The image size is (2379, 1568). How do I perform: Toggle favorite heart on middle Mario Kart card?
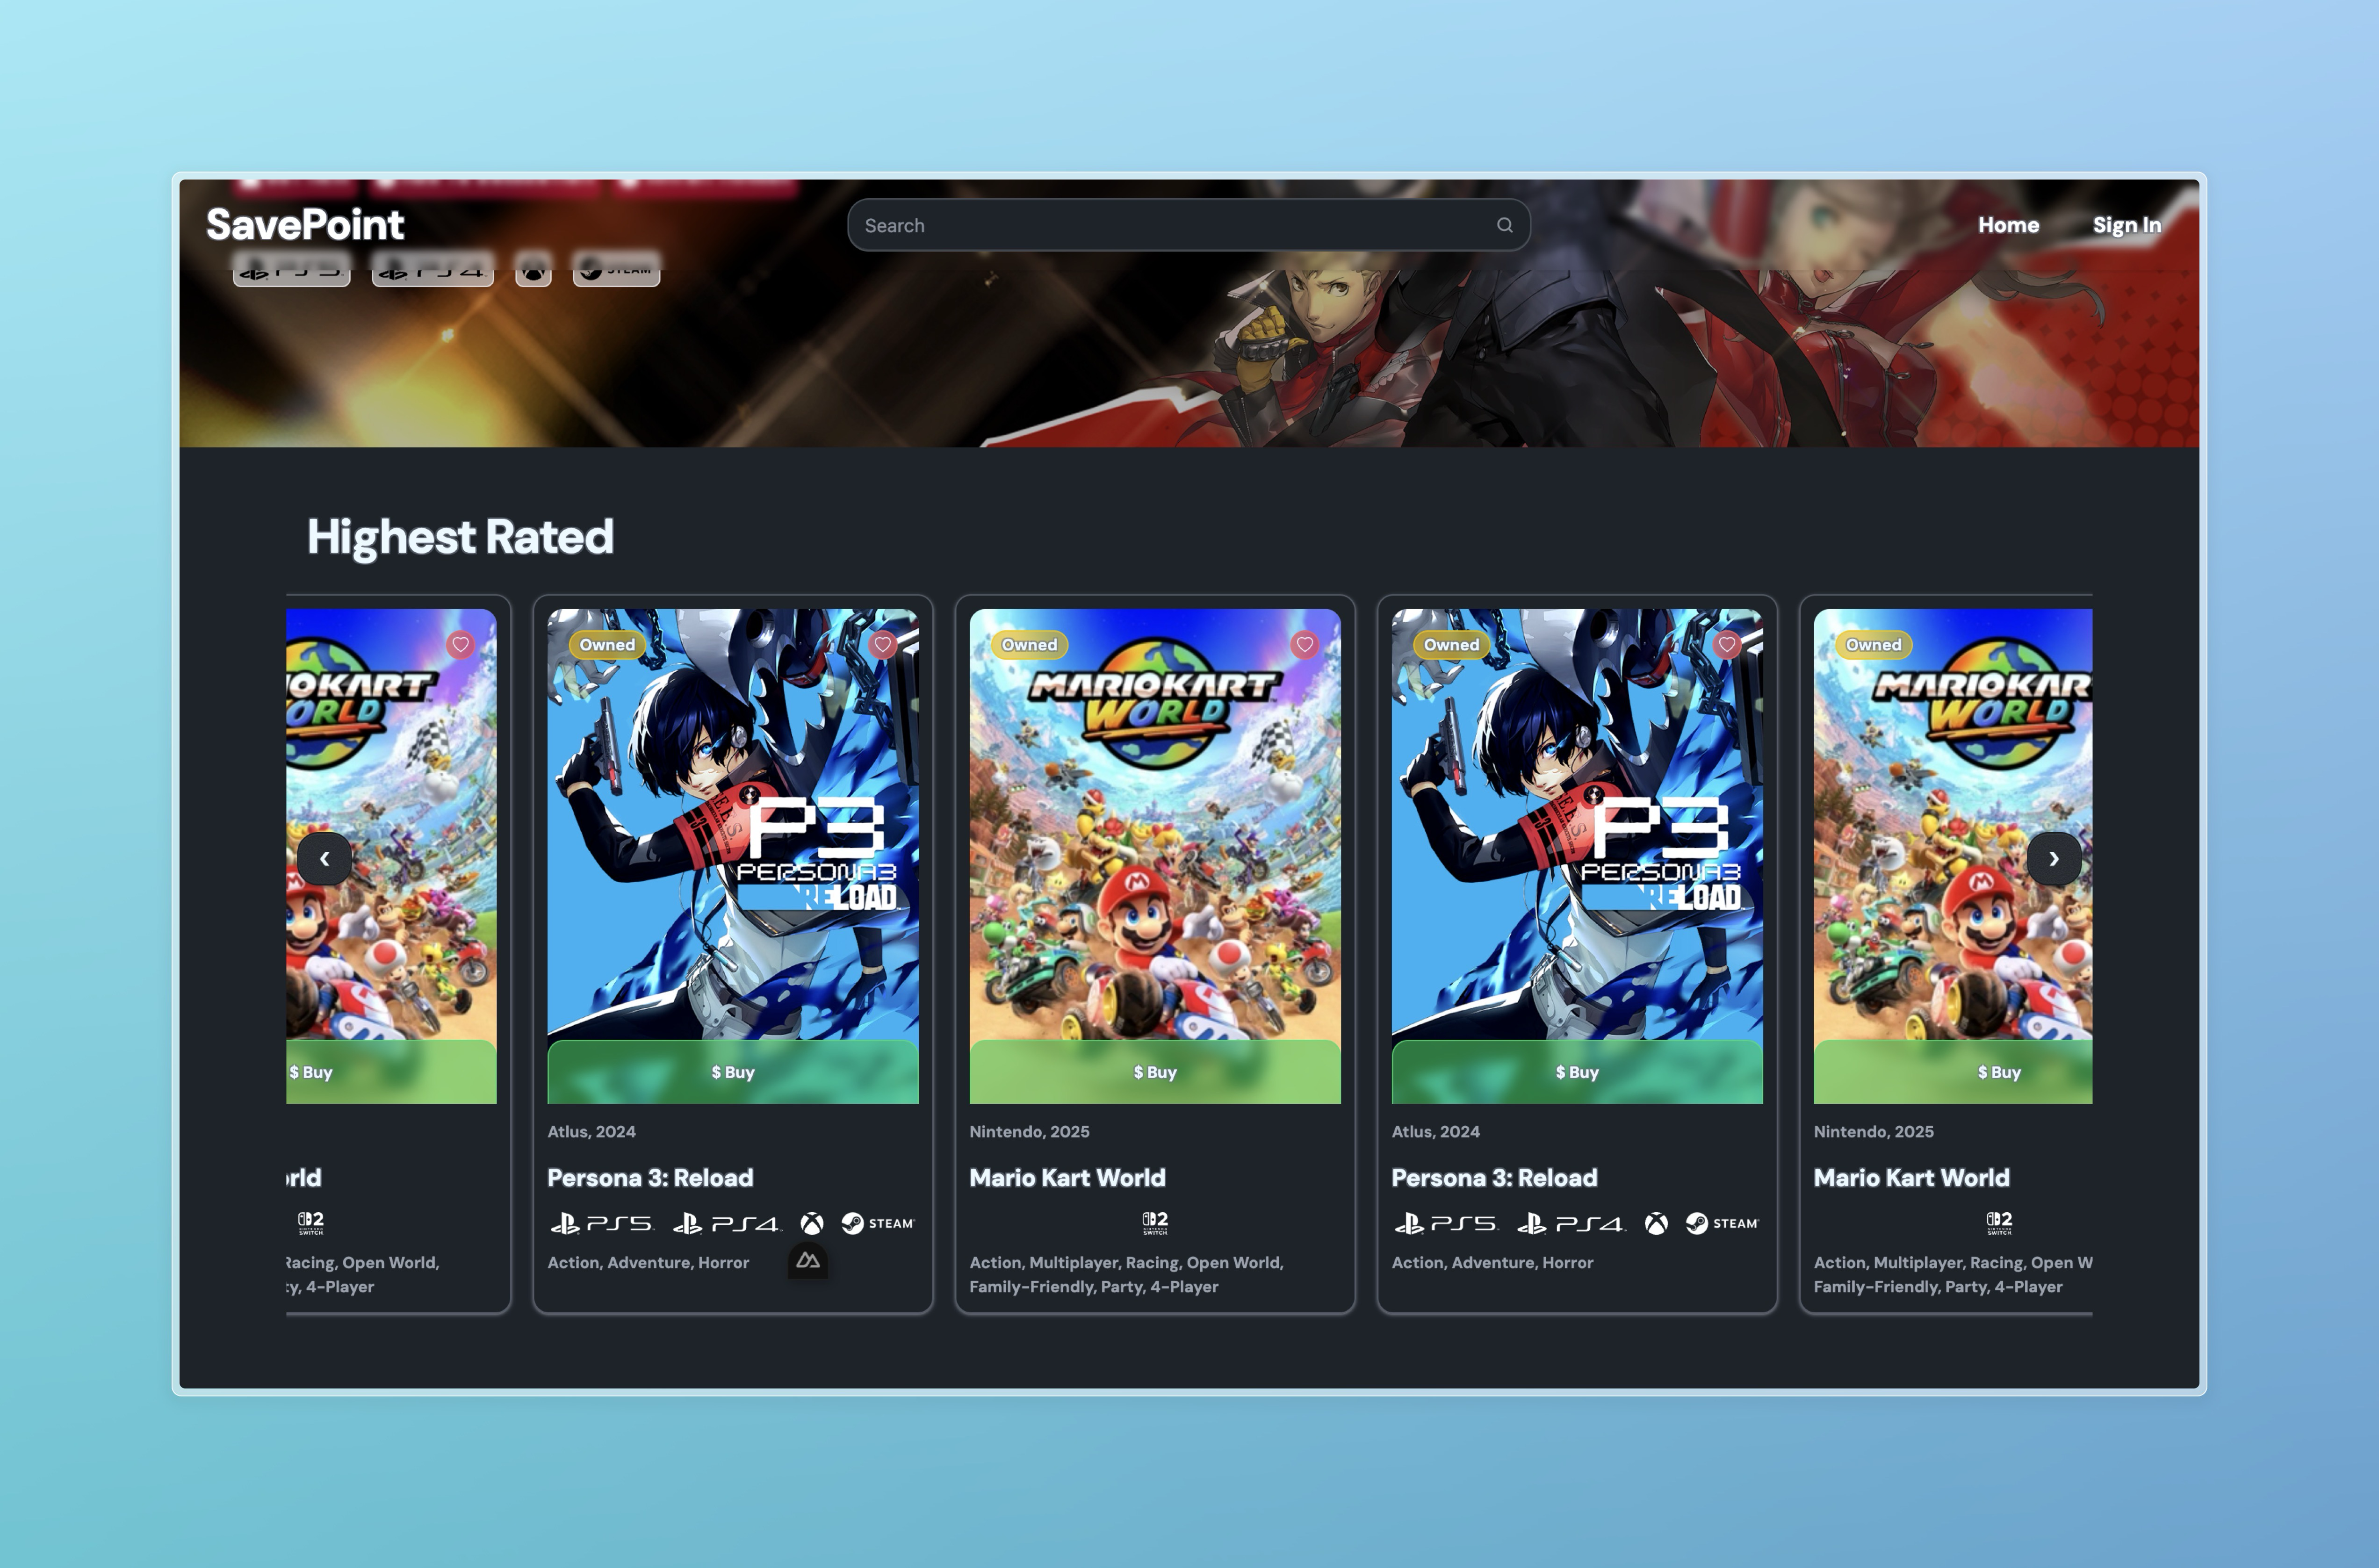pyautogui.click(x=1304, y=644)
